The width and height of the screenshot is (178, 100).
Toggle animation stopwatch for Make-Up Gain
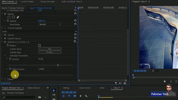click(x=10, y=69)
